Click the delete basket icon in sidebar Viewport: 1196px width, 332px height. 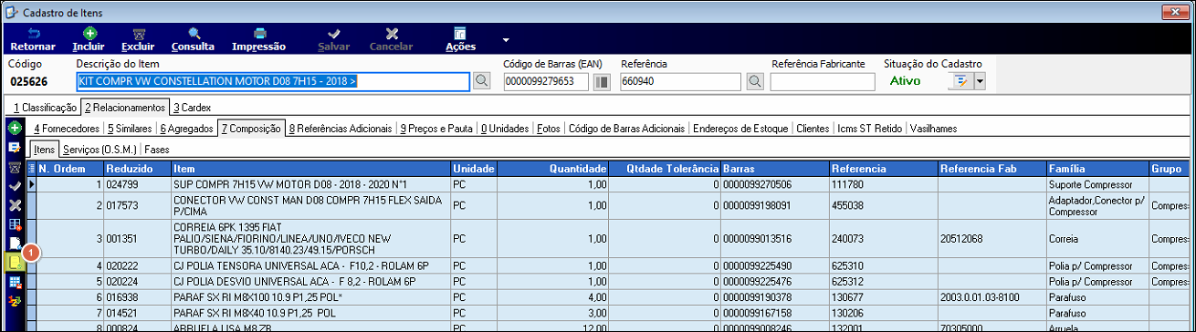15,167
